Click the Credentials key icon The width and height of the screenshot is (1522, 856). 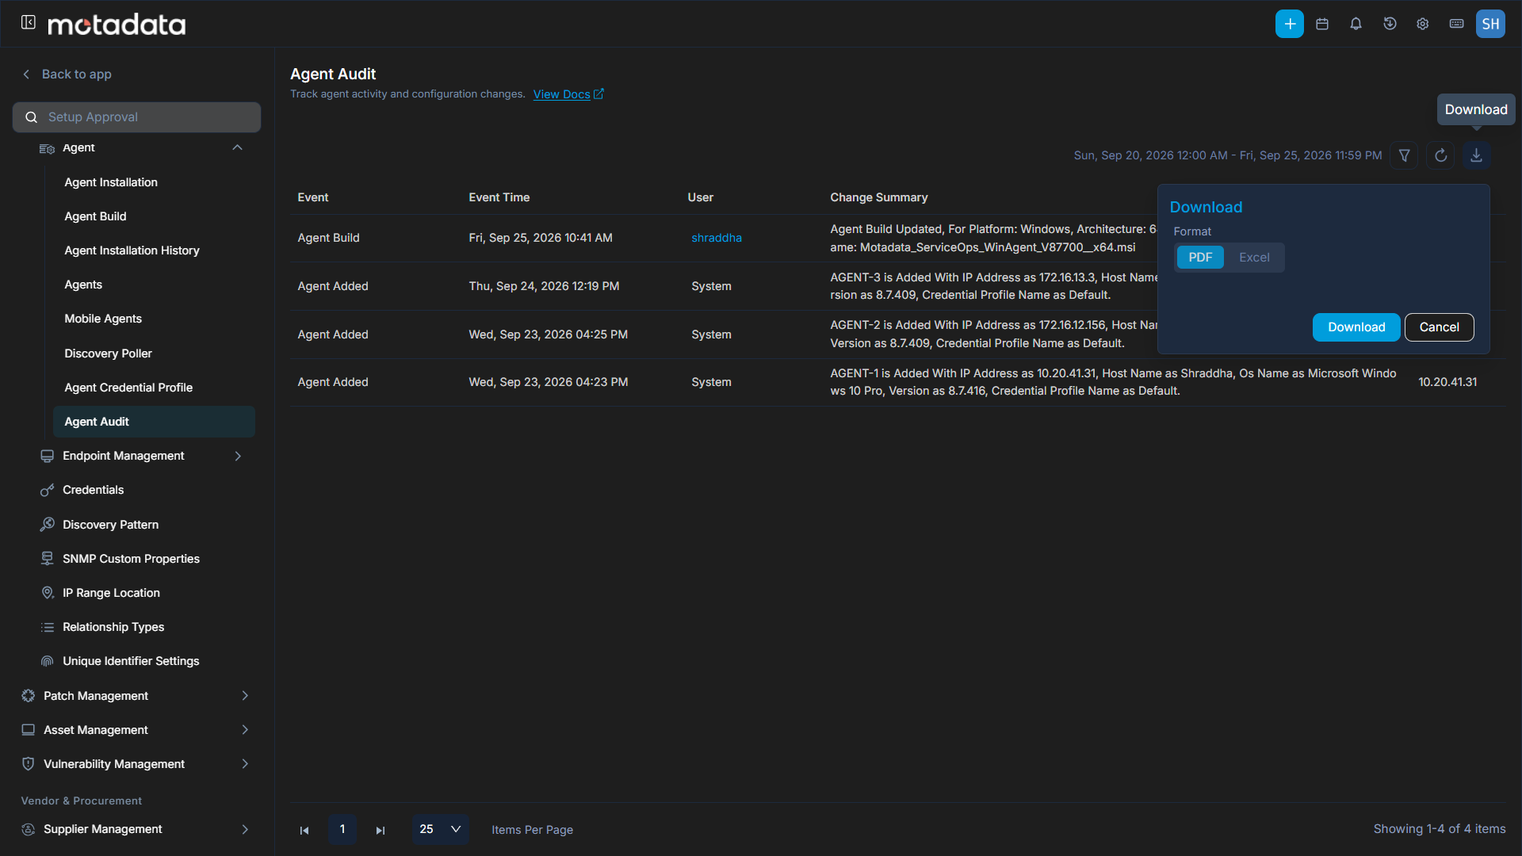pos(48,490)
